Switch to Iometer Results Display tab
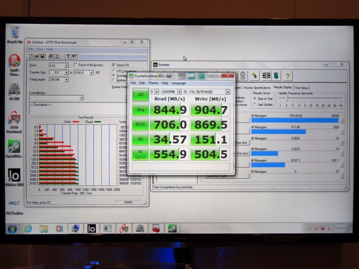The height and width of the screenshot is (269, 359). pyautogui.click(x=283, y=87)
